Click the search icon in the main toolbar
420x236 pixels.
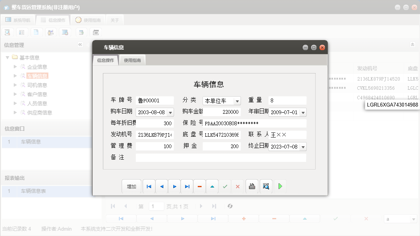tap(7, 32)
